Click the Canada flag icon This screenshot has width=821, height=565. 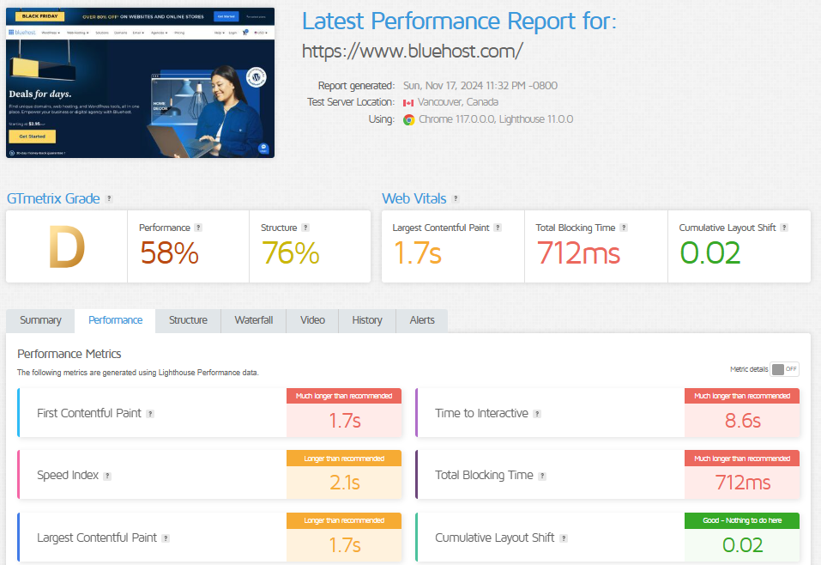[x=407, y=101]
